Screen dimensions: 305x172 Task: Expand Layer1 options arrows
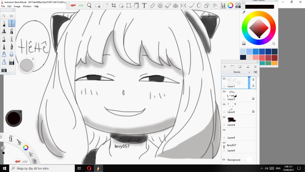(253, 79)
